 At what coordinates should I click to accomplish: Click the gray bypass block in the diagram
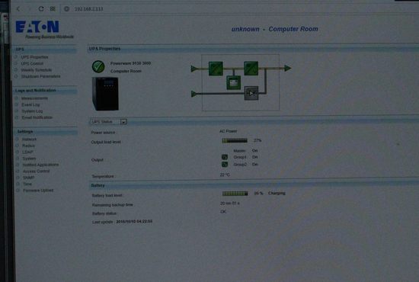[251, 93]
